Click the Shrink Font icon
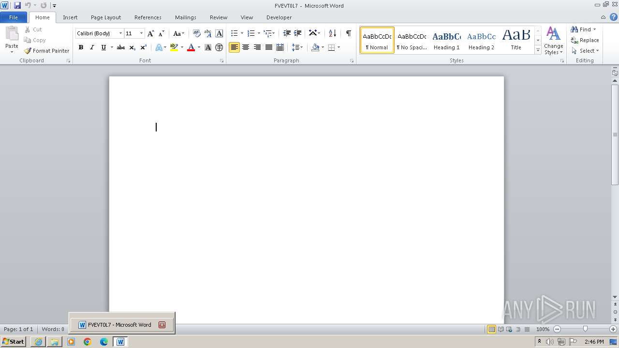Screen dimensions: 619x348 click(162, 33)
